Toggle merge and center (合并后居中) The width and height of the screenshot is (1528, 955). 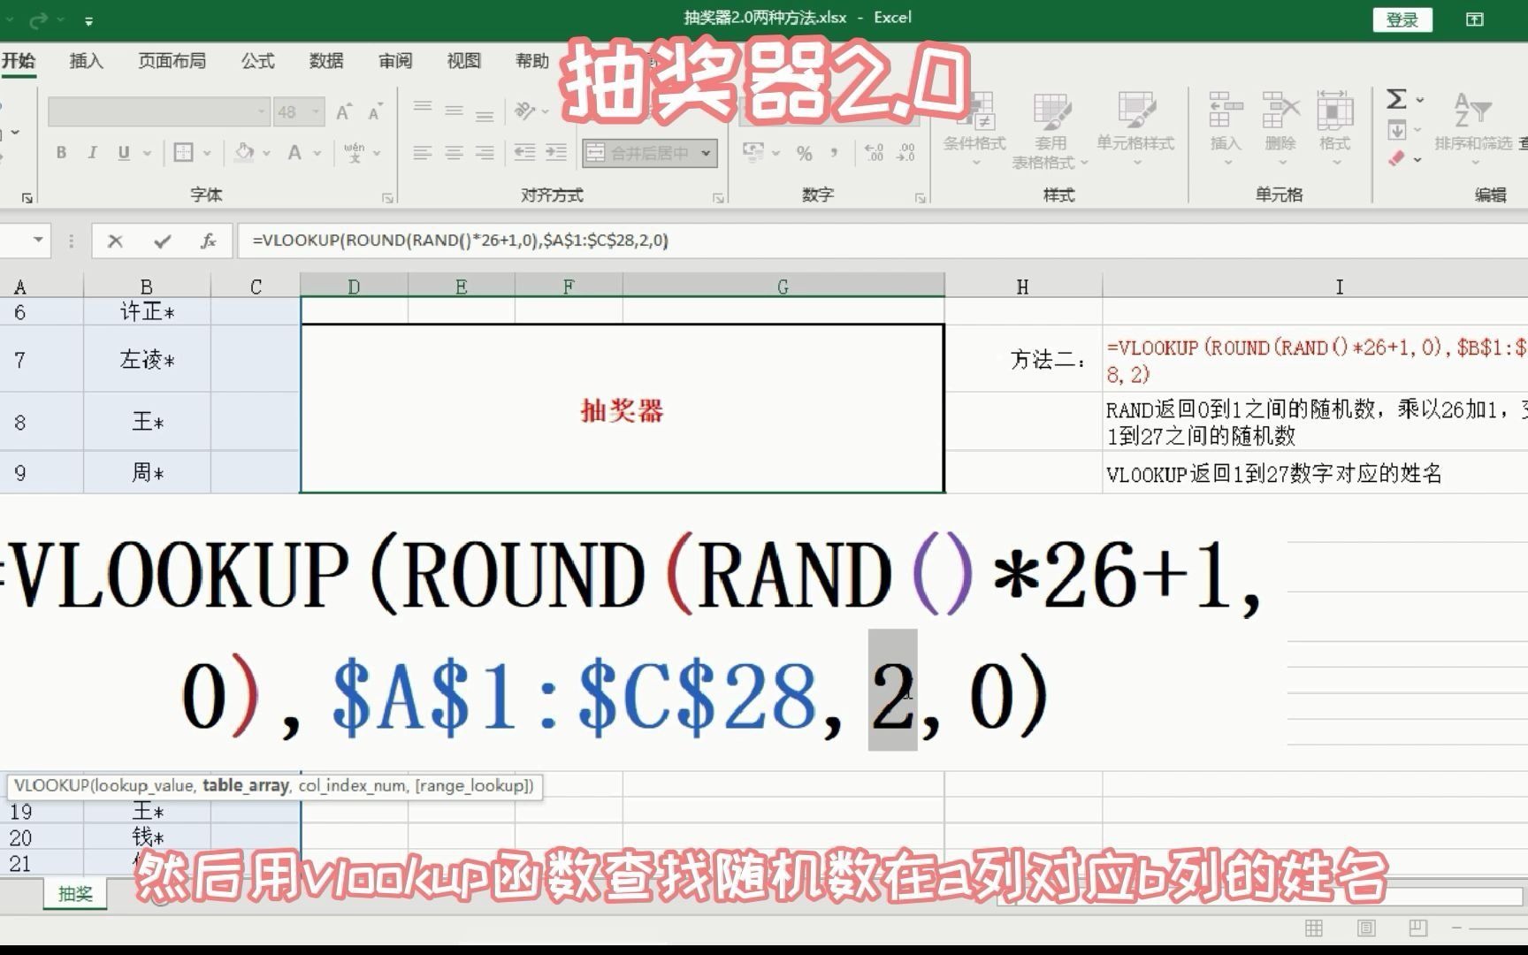point(638,152)
